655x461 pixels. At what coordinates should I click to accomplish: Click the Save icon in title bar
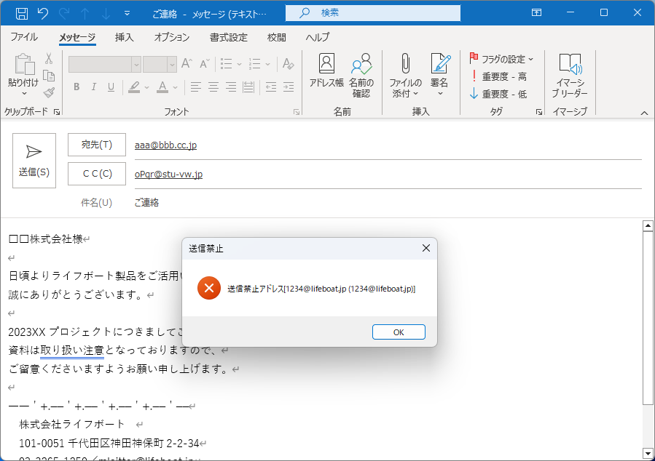22,13
